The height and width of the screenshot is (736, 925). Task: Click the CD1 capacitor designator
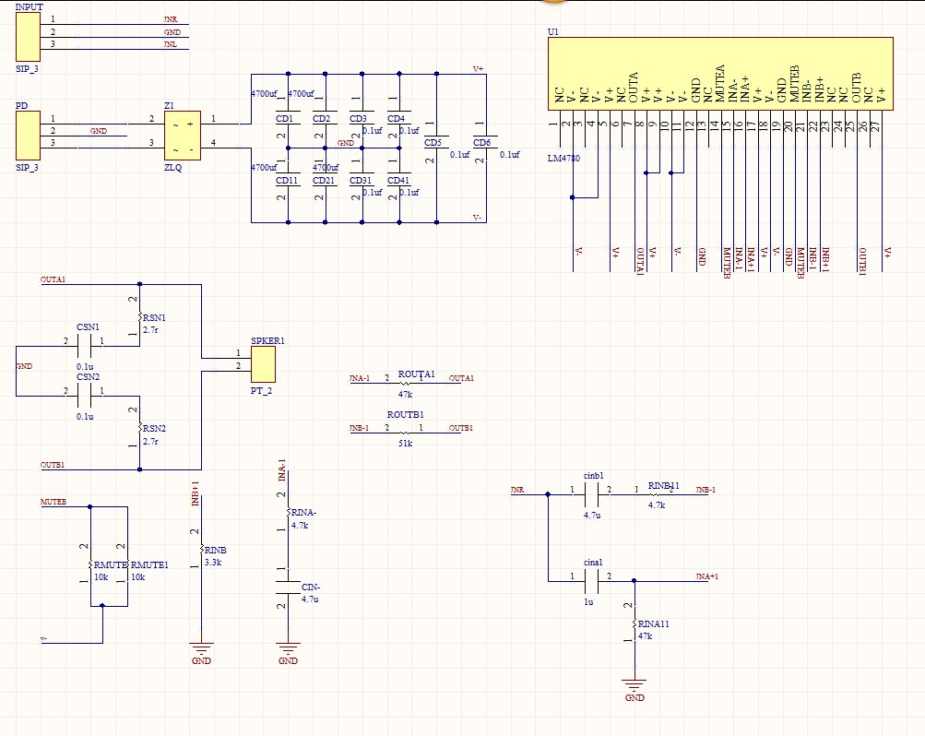point(284,119)
